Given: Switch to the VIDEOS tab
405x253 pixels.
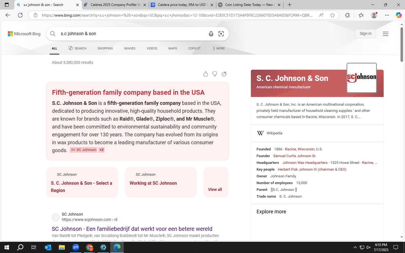Looking at the screenshot, I should pyautogui.click(x=152, y=48).
